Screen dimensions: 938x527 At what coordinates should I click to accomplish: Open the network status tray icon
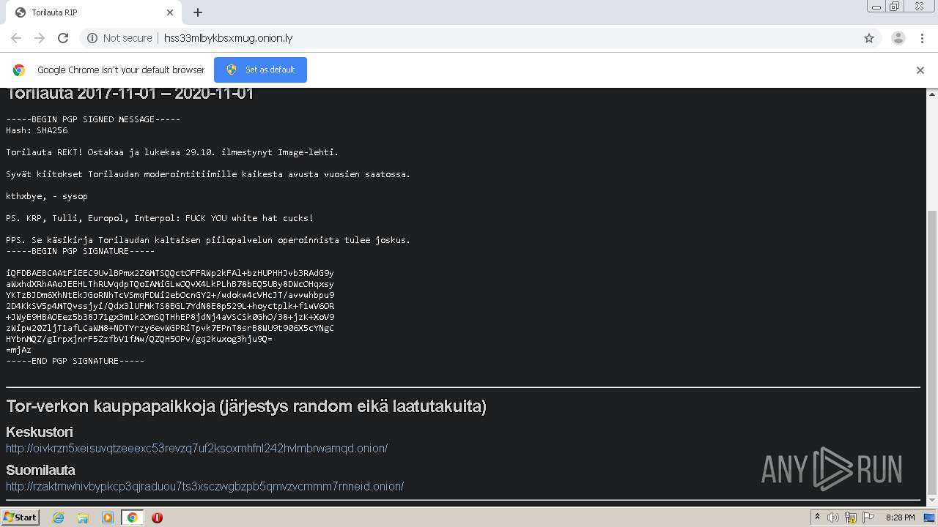point(851,517)
